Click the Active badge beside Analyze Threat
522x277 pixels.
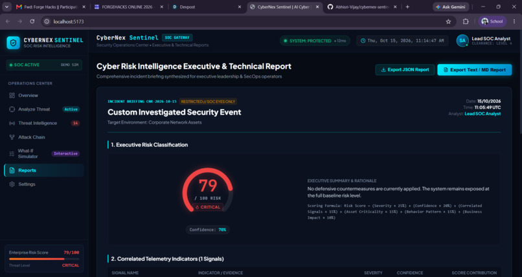coord(71,109)
